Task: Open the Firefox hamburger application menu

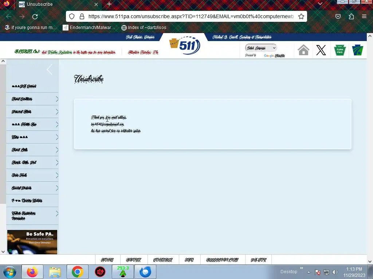Action: click(x=364, y=16)
